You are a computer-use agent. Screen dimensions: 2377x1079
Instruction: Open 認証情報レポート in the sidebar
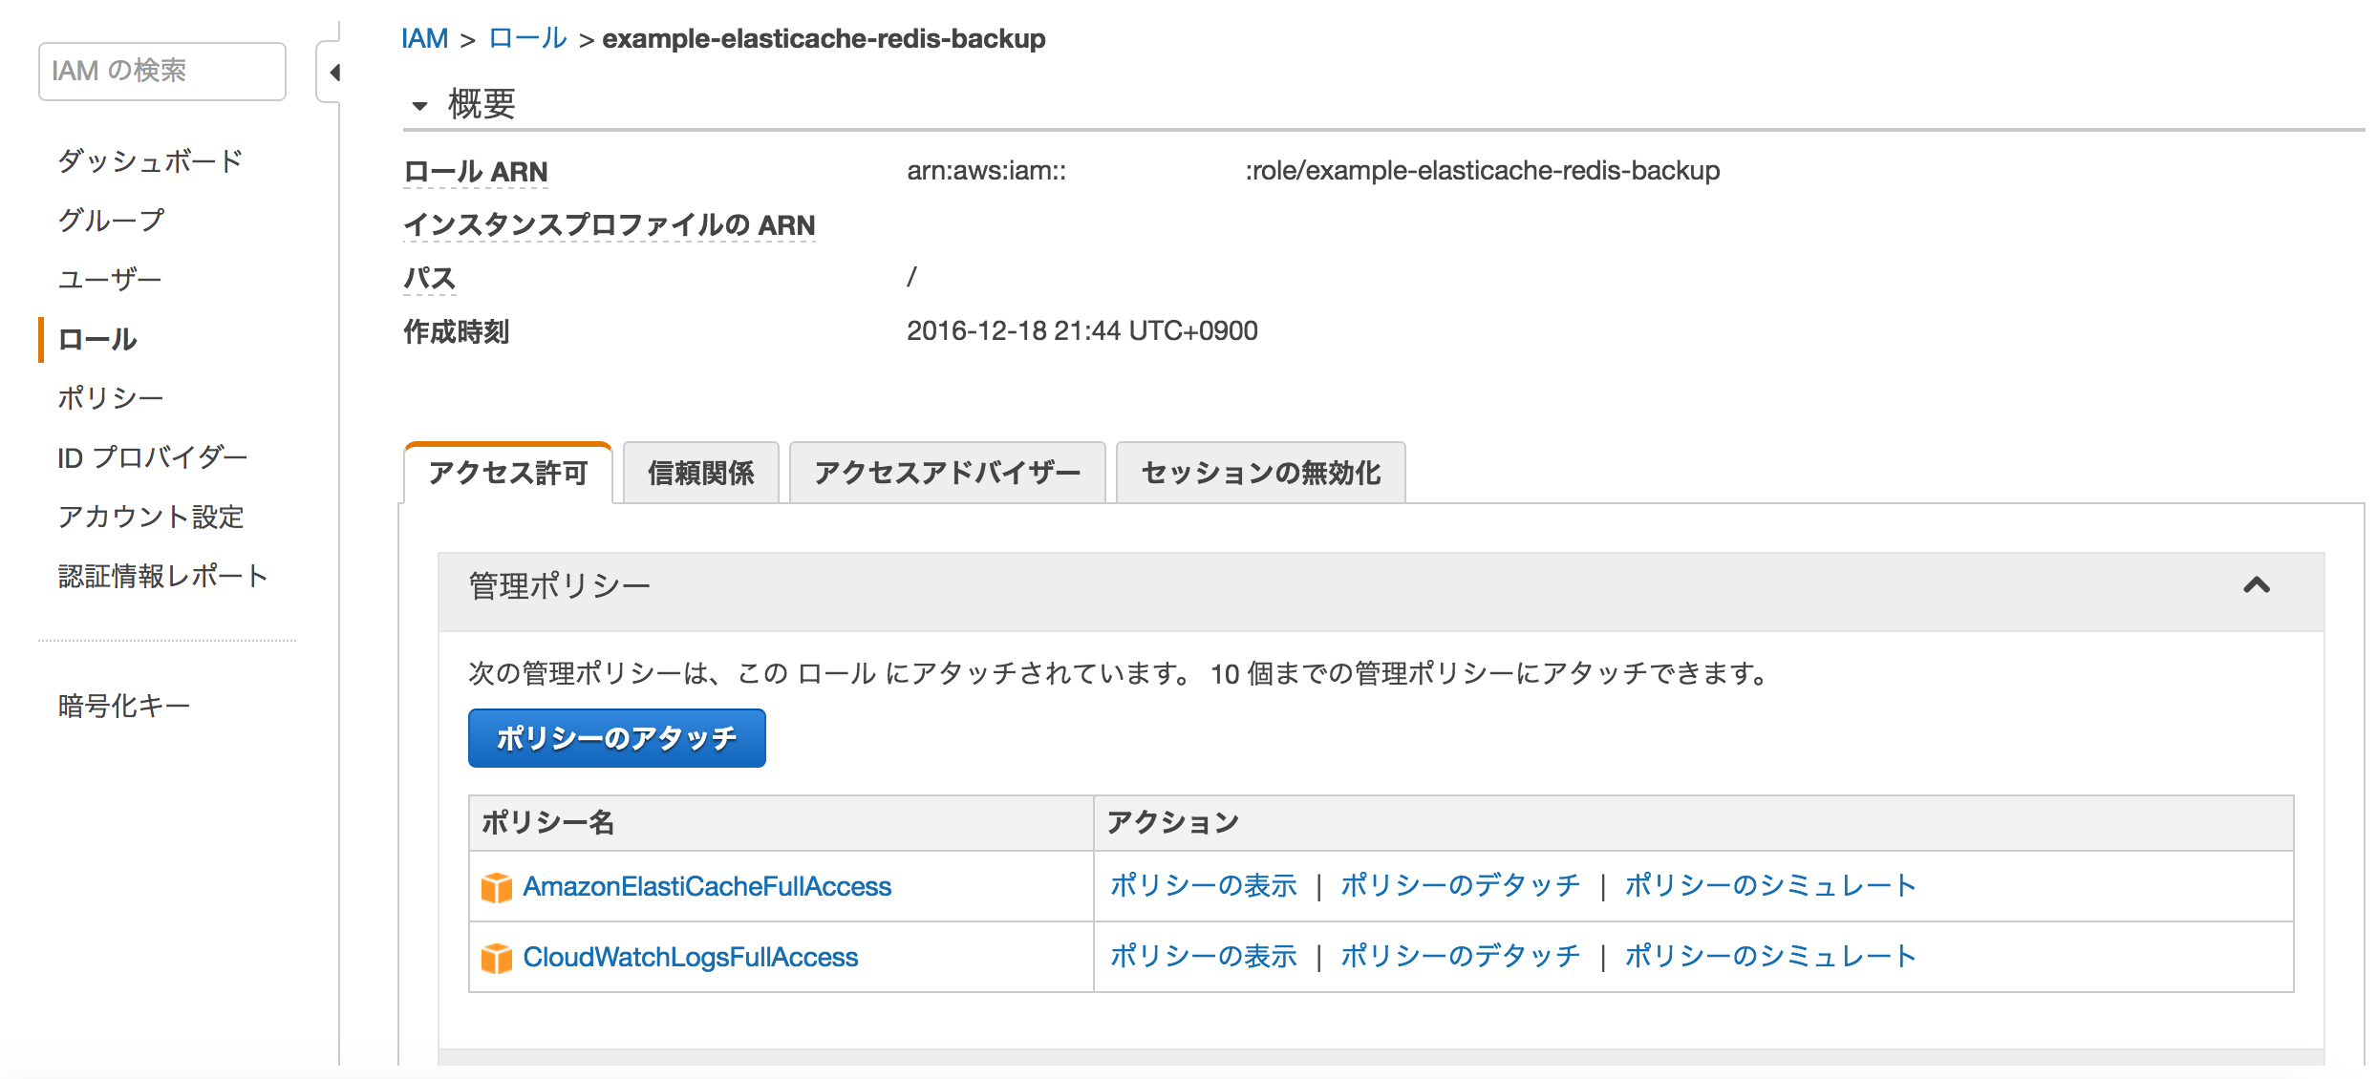[163, 576]
